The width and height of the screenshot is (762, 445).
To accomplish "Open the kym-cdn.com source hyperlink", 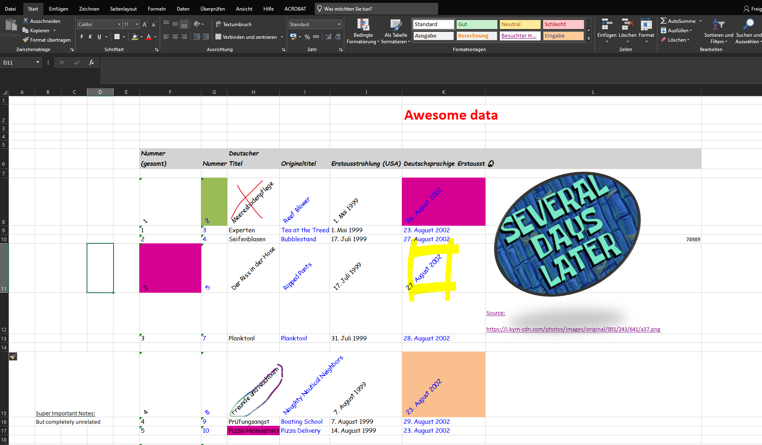I will tap(573, 329).
